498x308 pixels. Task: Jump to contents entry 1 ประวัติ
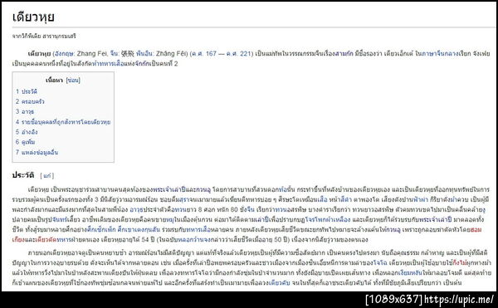coord(27,91)
